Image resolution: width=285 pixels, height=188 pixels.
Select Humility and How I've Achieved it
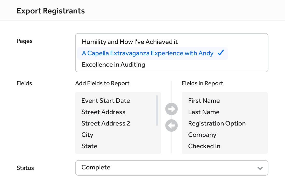tap(130, 42)
